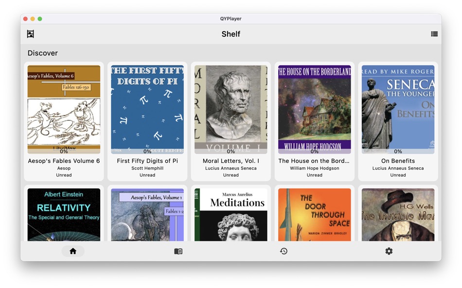Click 0% progress on On Benefits cover
This screenshot has height=288, width=462.
pos(398,151)
